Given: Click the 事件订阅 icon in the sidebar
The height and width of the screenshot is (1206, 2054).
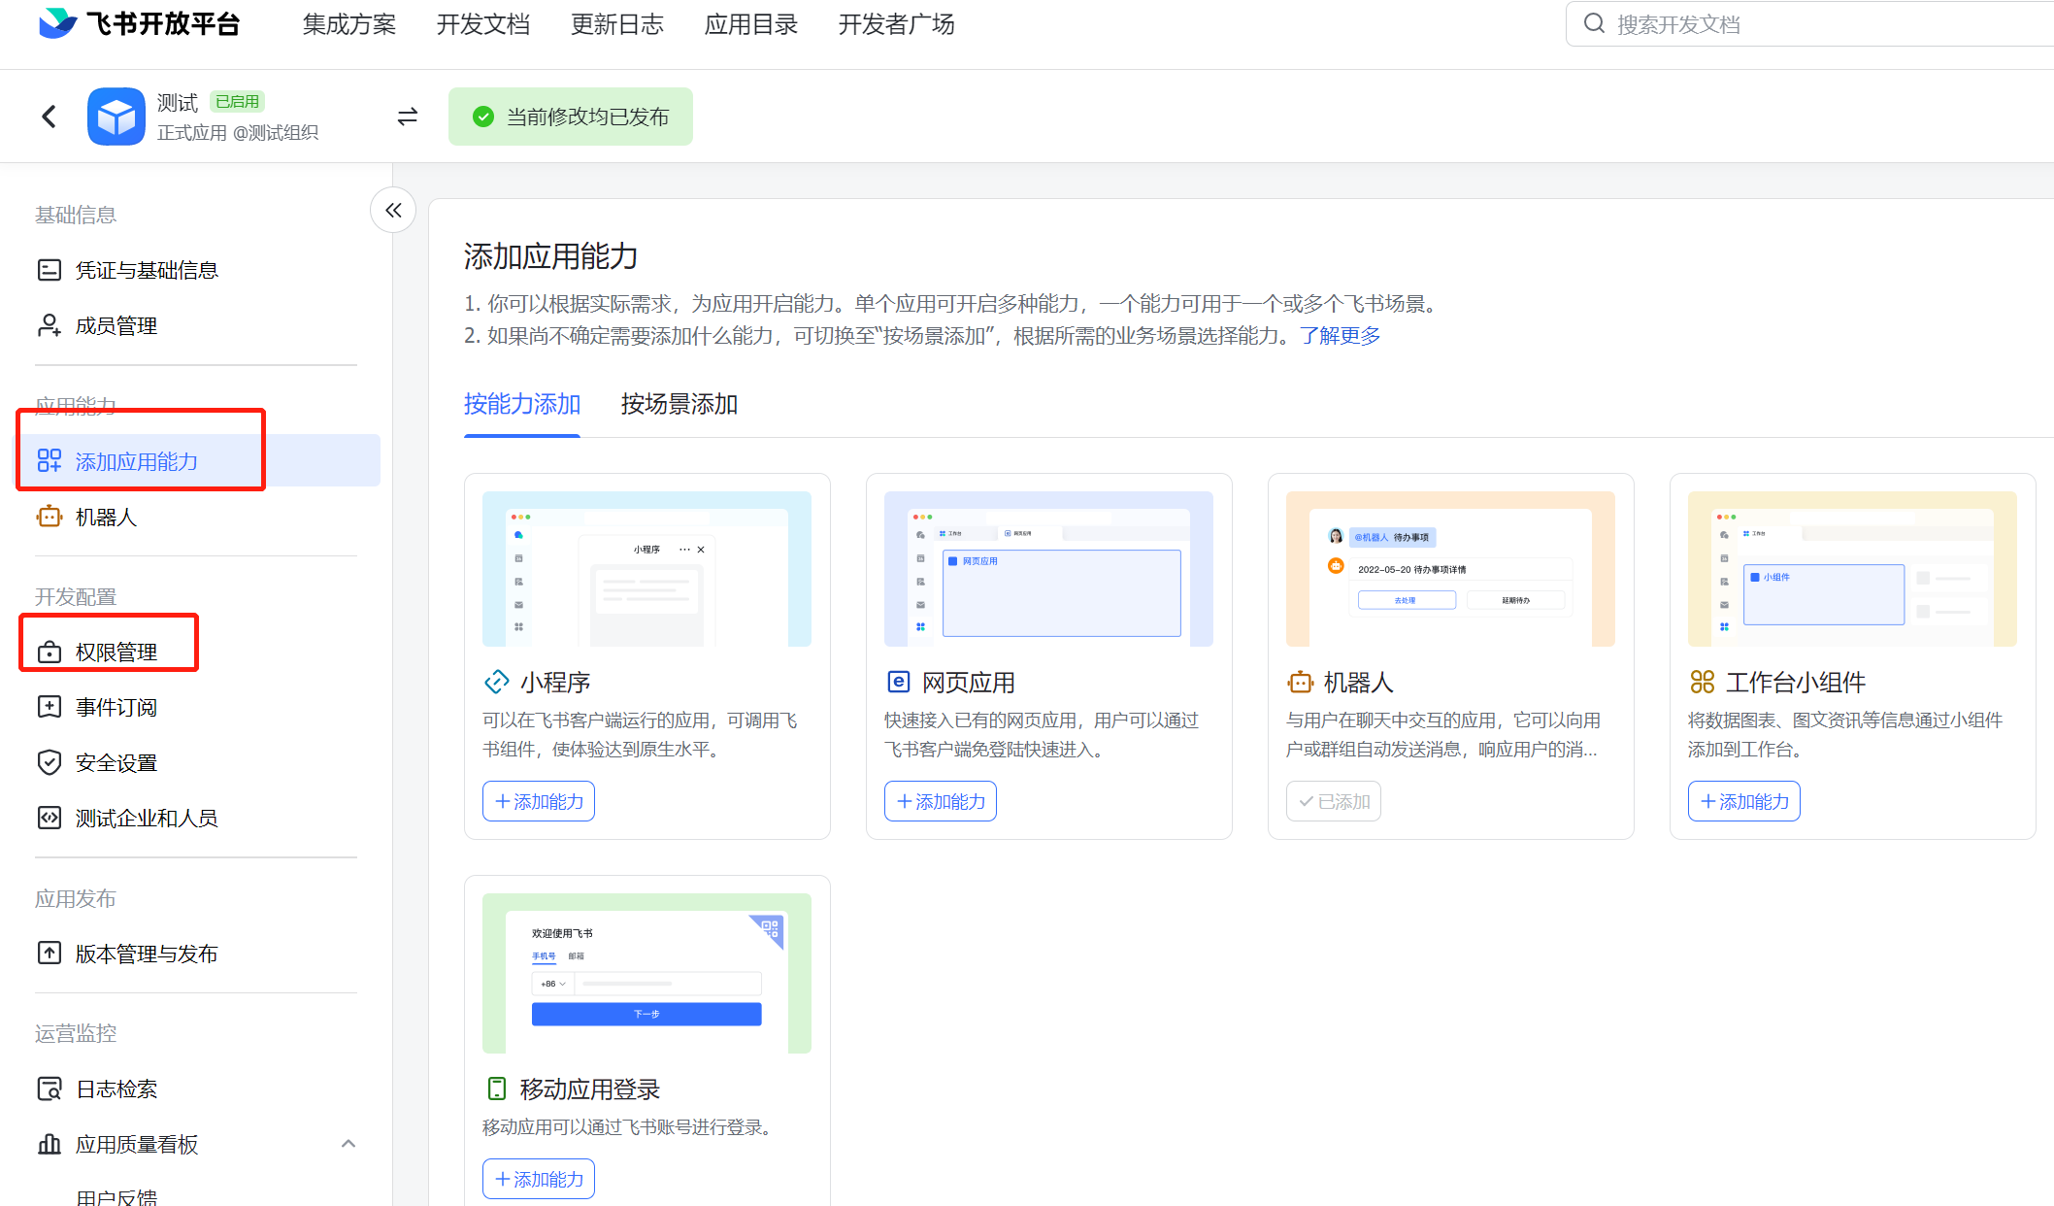Looking at the screenshot, I should tap(49, 707).
